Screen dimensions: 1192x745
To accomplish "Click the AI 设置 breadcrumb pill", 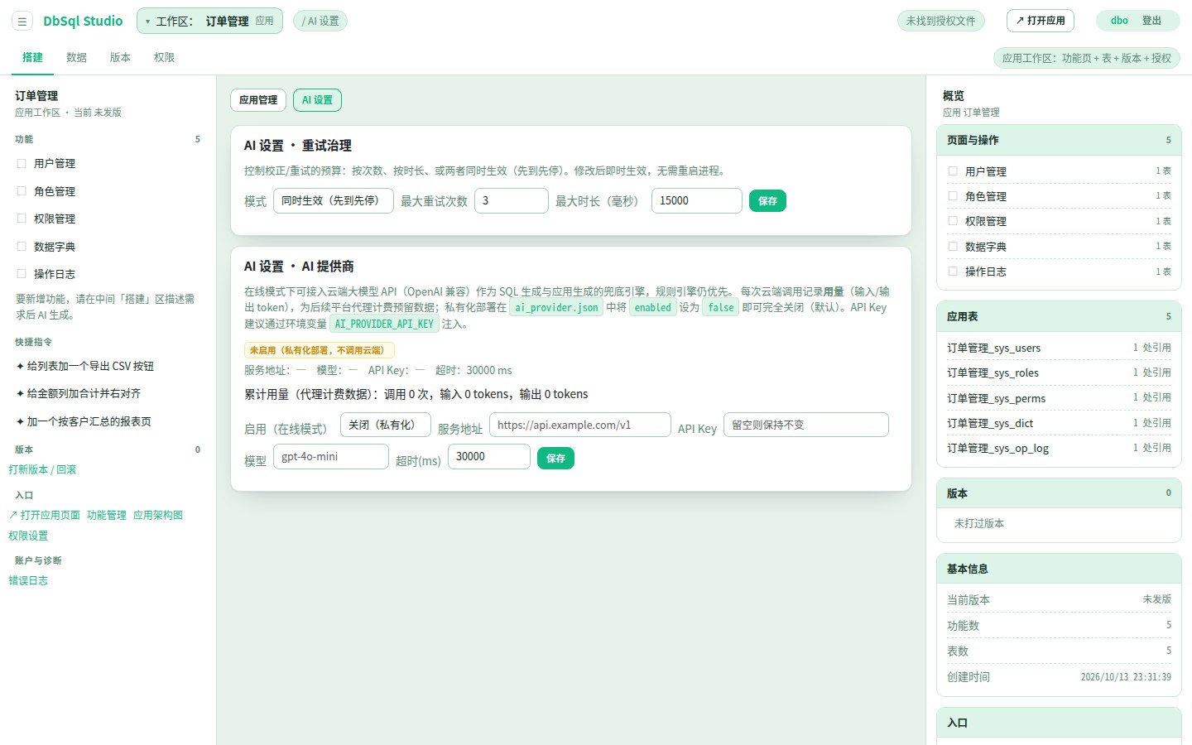I will tap(320, 21).
